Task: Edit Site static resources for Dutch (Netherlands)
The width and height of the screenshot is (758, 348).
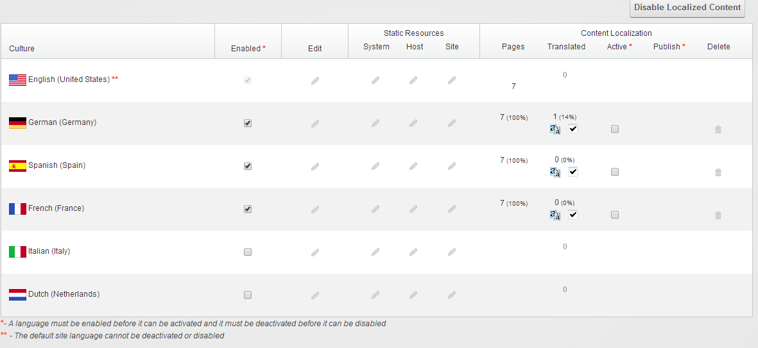Action: [451, 295]
